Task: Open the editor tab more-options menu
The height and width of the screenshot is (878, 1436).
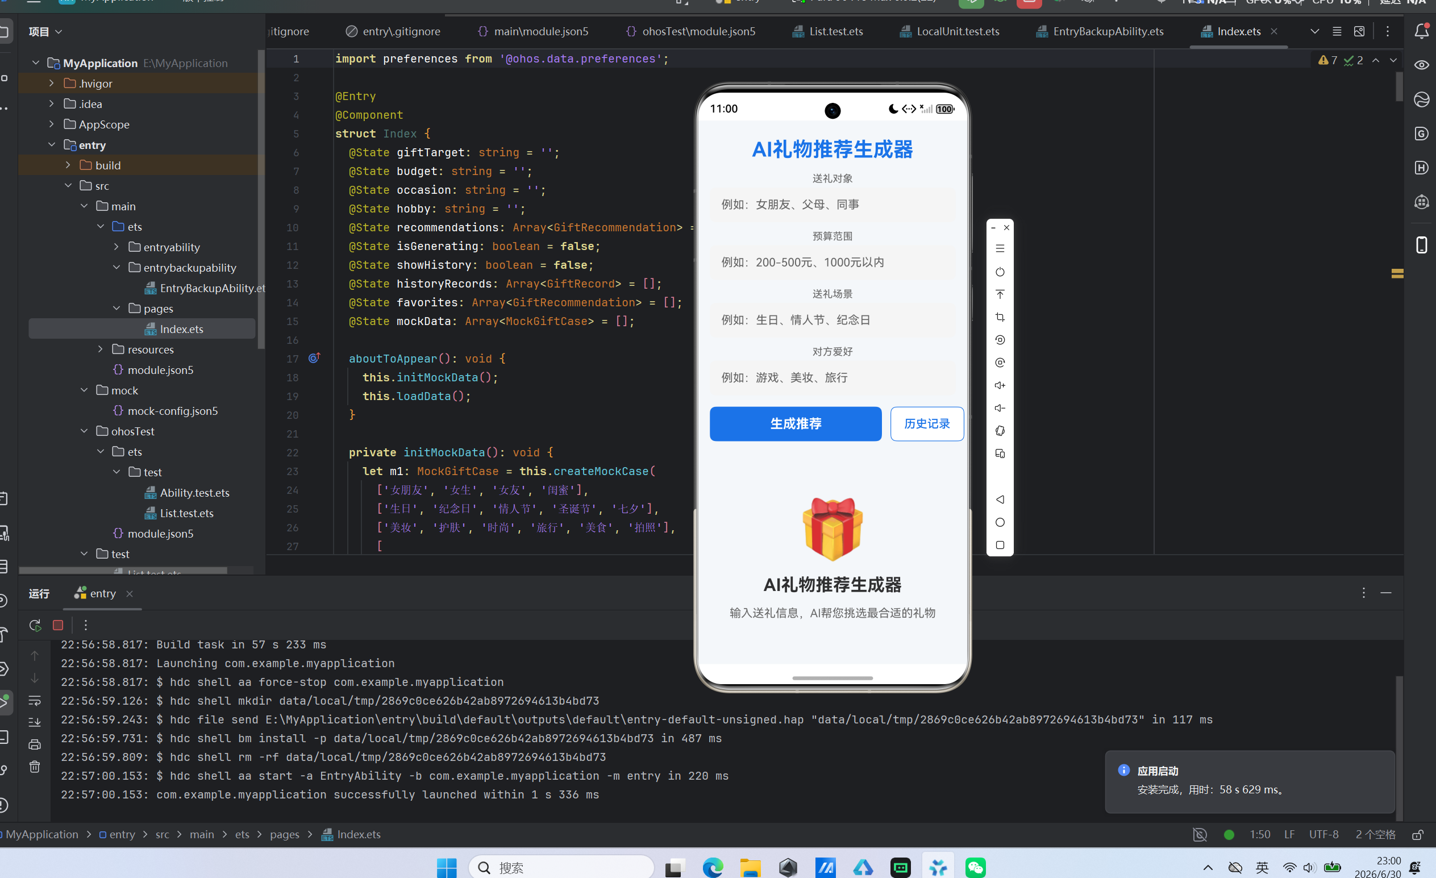Action: [x=1388, y=31]
